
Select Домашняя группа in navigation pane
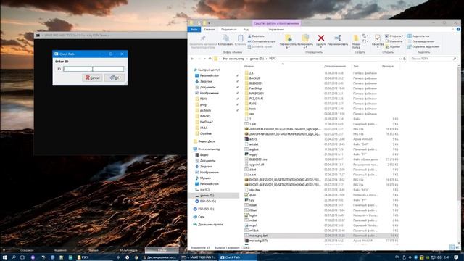click(x=210, y=225)
